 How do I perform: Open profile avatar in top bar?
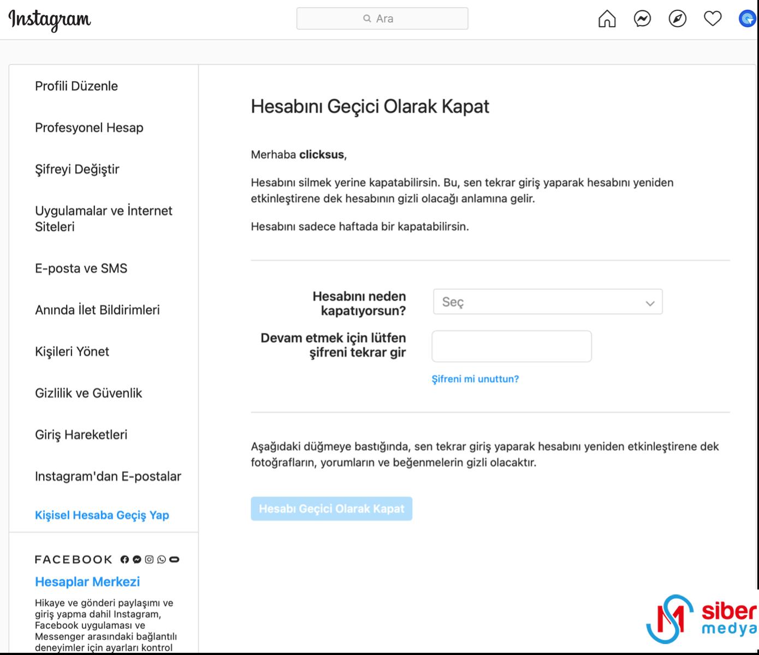(746, 19)
